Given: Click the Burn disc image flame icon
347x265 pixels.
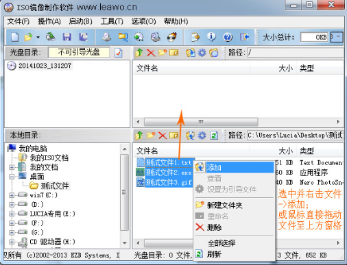Looking at the screenshot, I should tap(172, 37).
